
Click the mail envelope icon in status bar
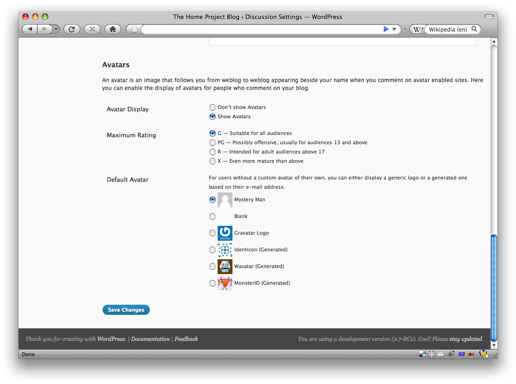(x=440, y=354)
